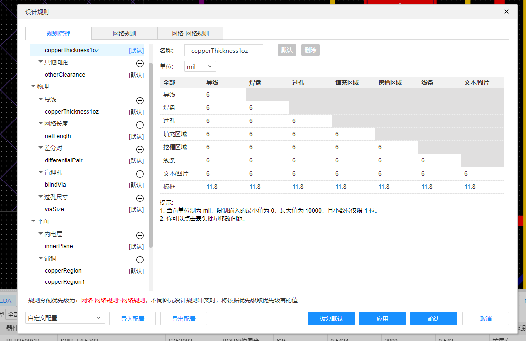Click the plus icon beside 铺铜
526x341 pixels.
tap(140, 260)
